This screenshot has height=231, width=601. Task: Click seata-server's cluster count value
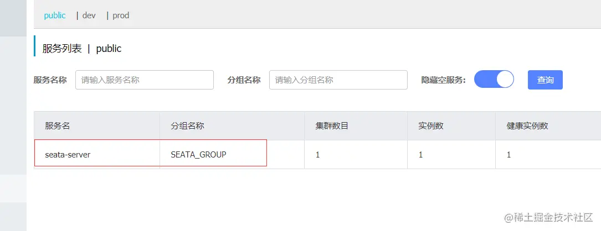click(318, 155)
